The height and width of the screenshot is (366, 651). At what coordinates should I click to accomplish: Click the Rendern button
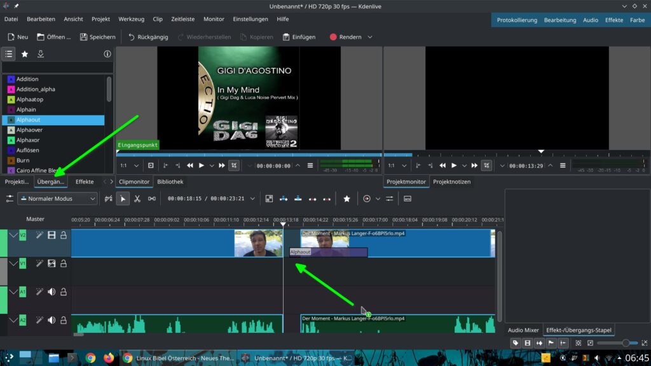click(345, 37)
